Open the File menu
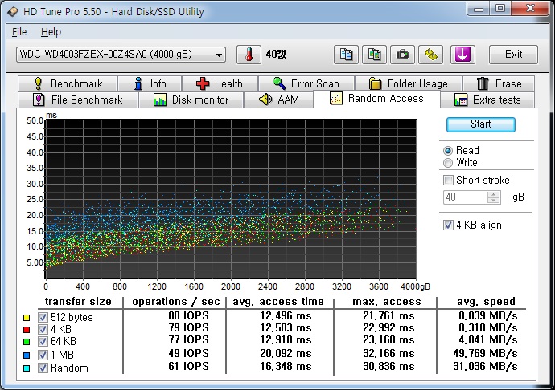This screenshot has height=390, width=555. click(19, 32)
